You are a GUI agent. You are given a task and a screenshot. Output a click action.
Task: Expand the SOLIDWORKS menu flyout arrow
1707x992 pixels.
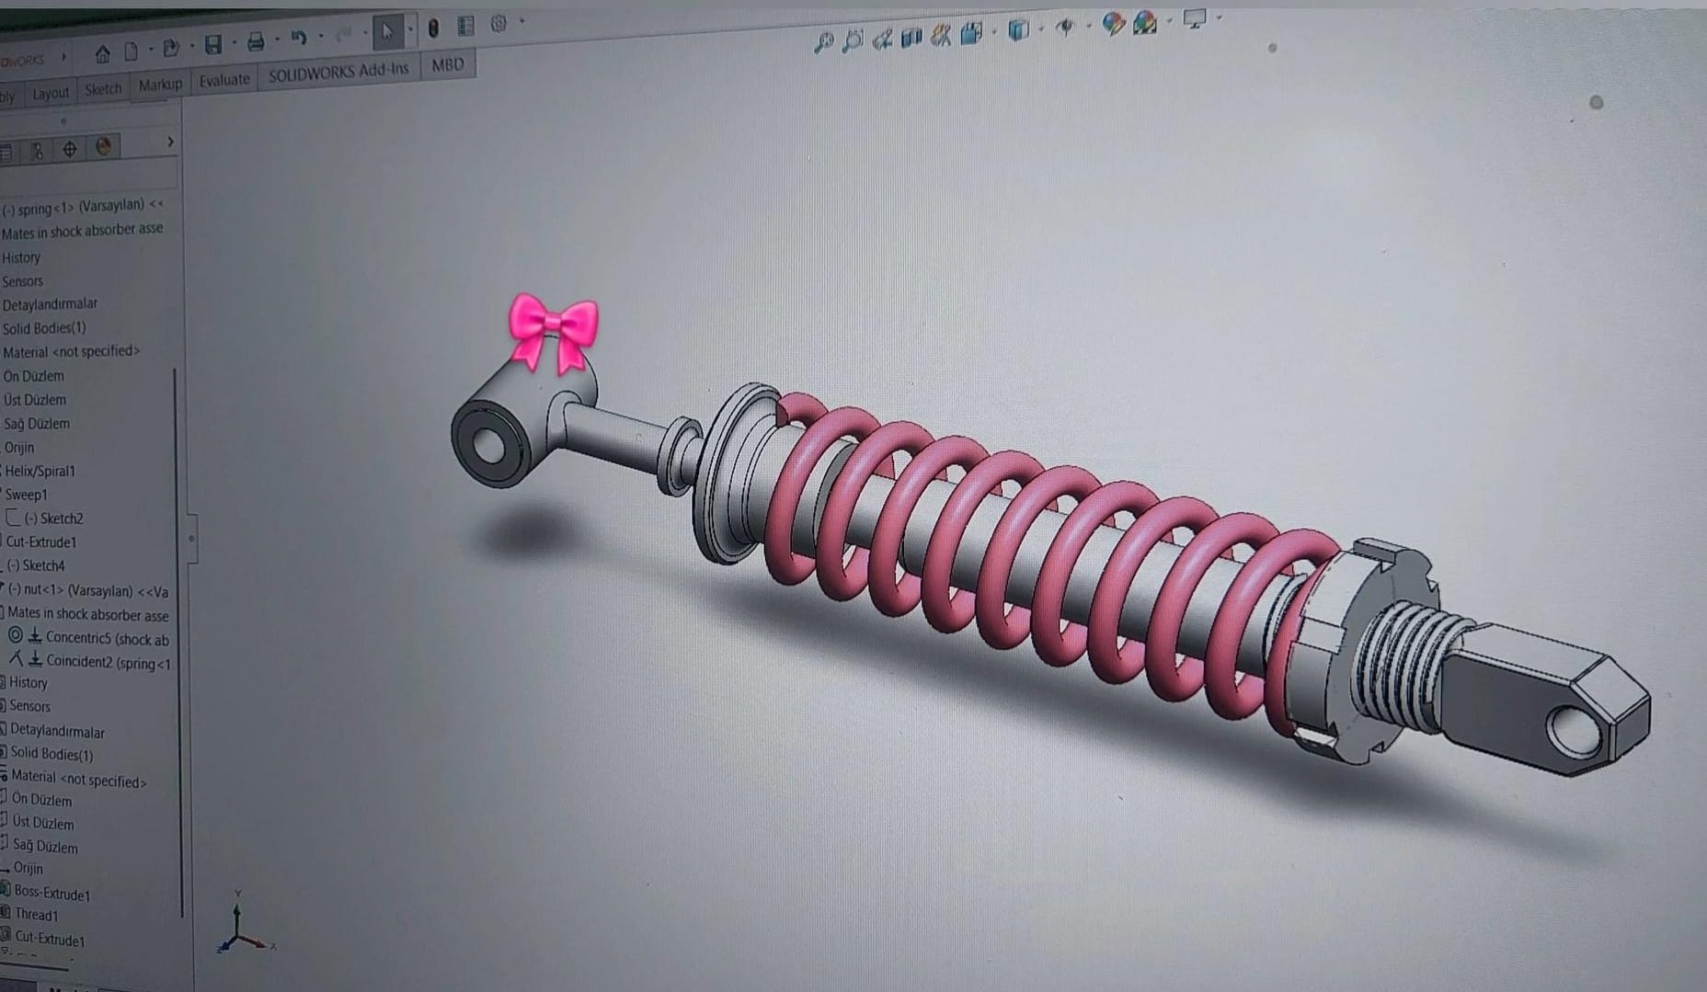pyautogui.click(x=63, y=57)
